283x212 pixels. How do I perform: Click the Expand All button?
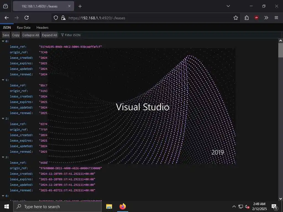click(49, 35)
